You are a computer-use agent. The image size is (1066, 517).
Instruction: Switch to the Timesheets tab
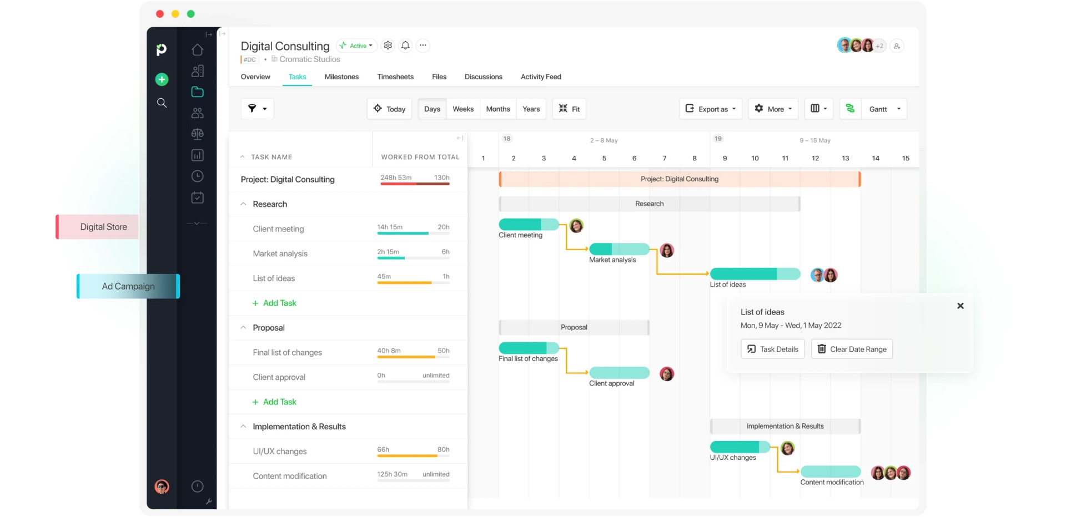pyautogui.click(x=395, y=77)
